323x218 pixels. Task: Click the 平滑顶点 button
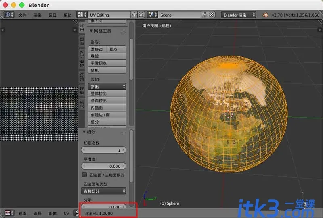(107, 63)
